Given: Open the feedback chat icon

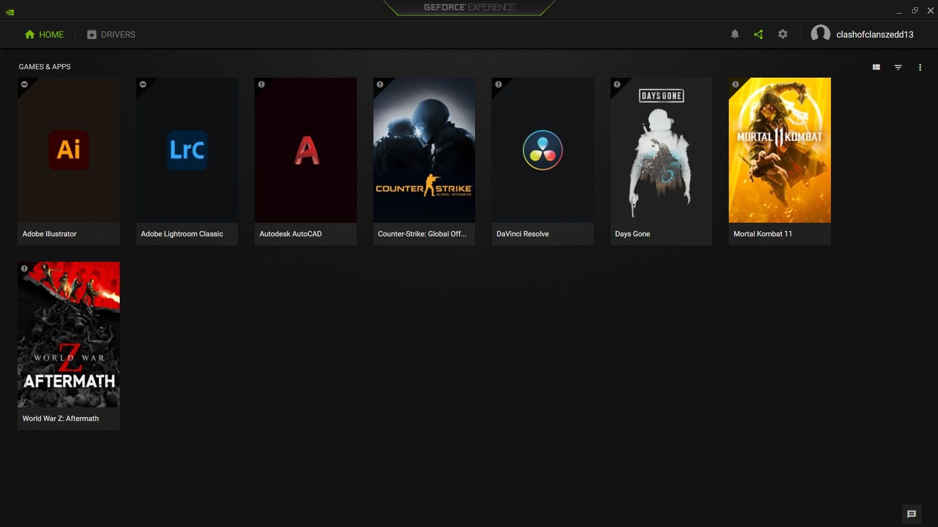Looking at the screenshot, I should [x=911, y=514].
